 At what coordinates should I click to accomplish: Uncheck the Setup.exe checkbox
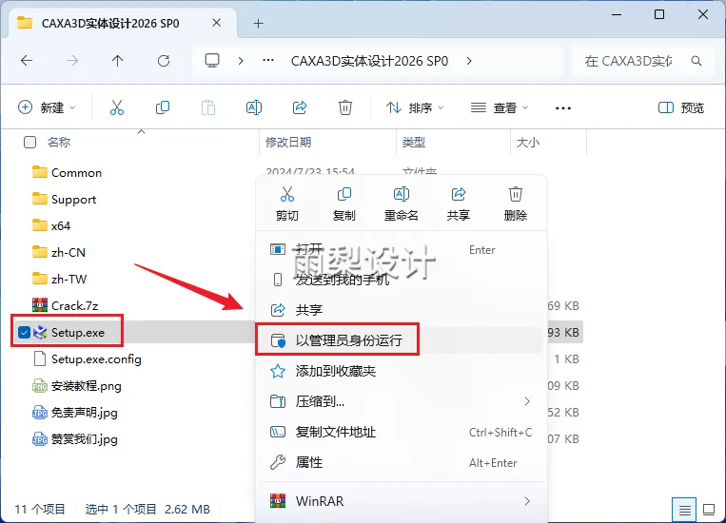[24, 332]
